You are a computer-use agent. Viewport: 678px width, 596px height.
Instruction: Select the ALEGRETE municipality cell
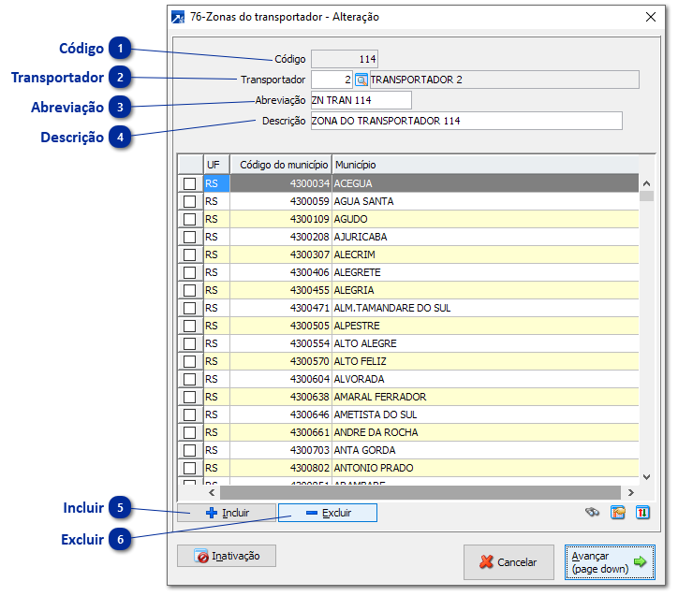point(485,272)
